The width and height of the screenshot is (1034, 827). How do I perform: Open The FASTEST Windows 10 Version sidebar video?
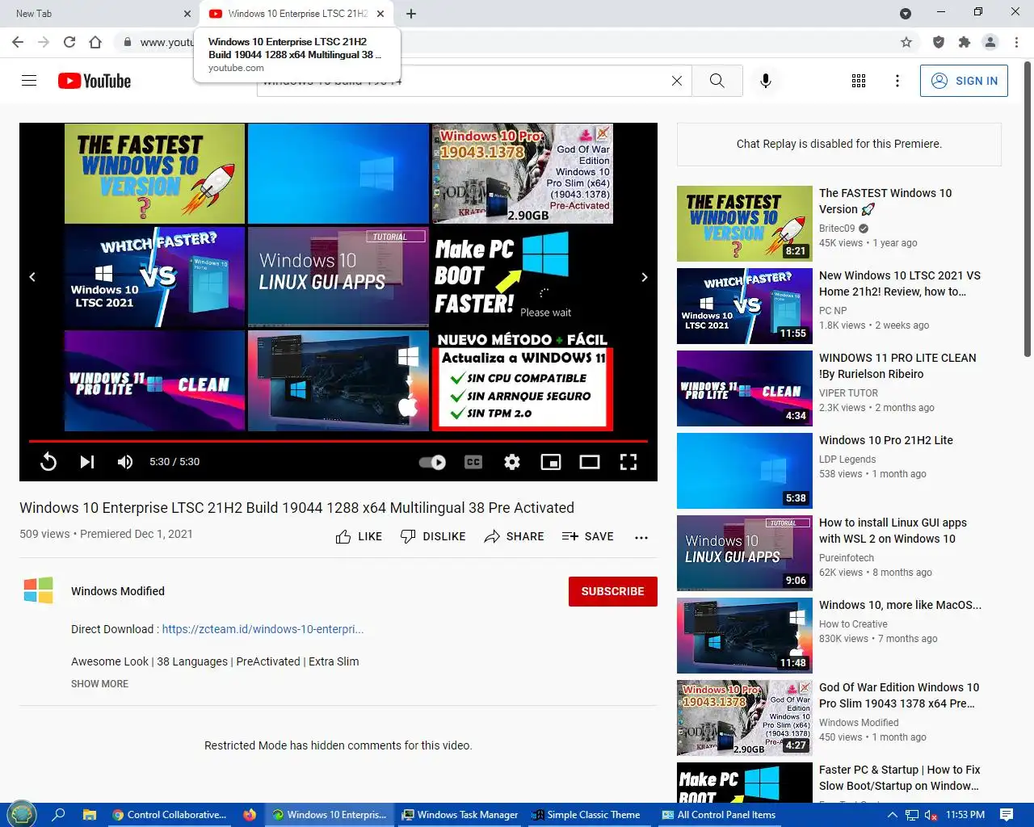[885, 201]
